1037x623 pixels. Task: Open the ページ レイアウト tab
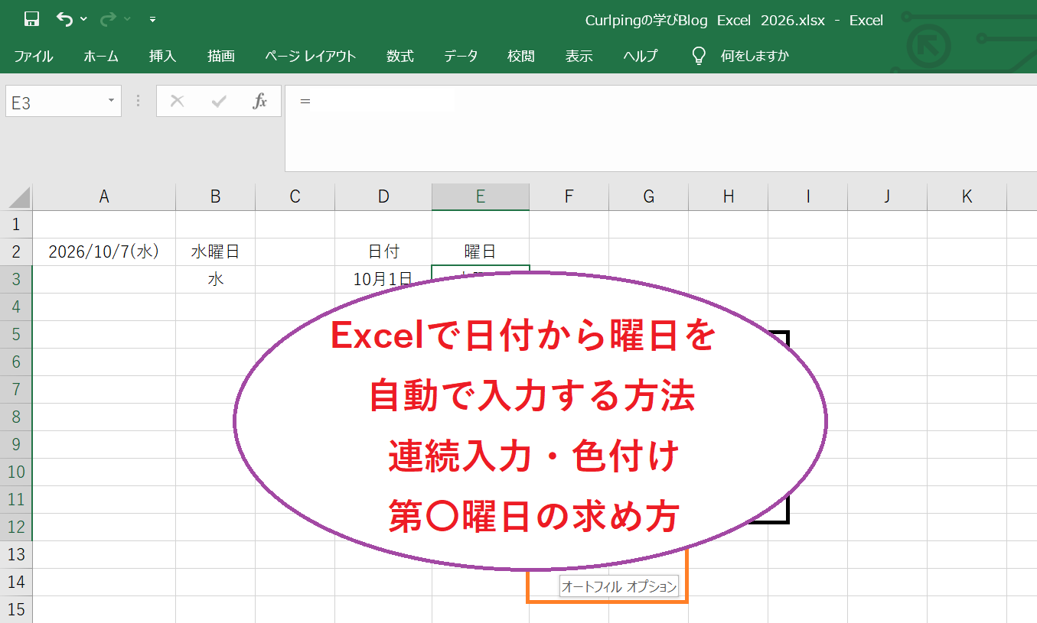[311, 56]
